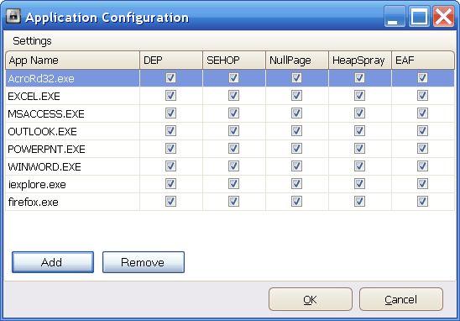Disable NullPage for firefox.exe
This screenshot has width=460, height=321.
coord(296,201)
